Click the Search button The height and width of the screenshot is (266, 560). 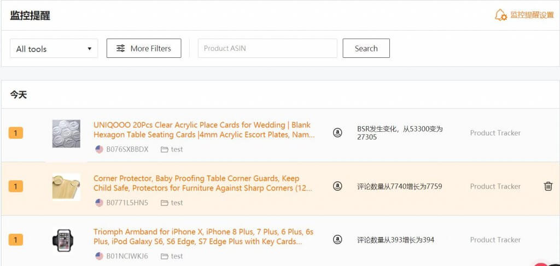366,48
